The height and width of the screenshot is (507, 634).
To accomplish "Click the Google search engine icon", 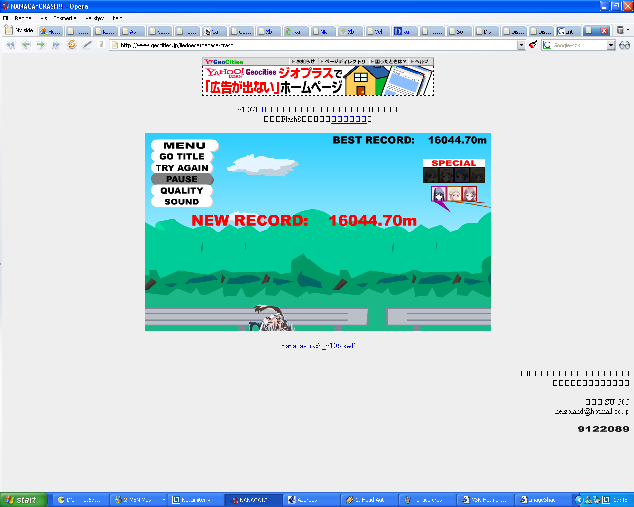I will coord(547,45).
